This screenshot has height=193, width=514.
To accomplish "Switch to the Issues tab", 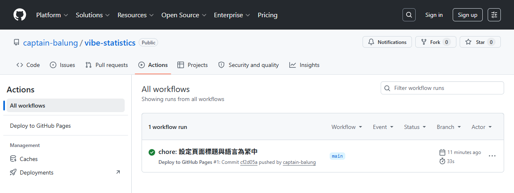I will pos(63,65).
